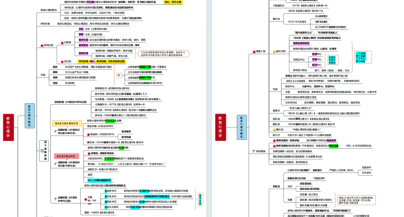Click the yellow callout 尚未成立独立理论体系

[67, 123]
